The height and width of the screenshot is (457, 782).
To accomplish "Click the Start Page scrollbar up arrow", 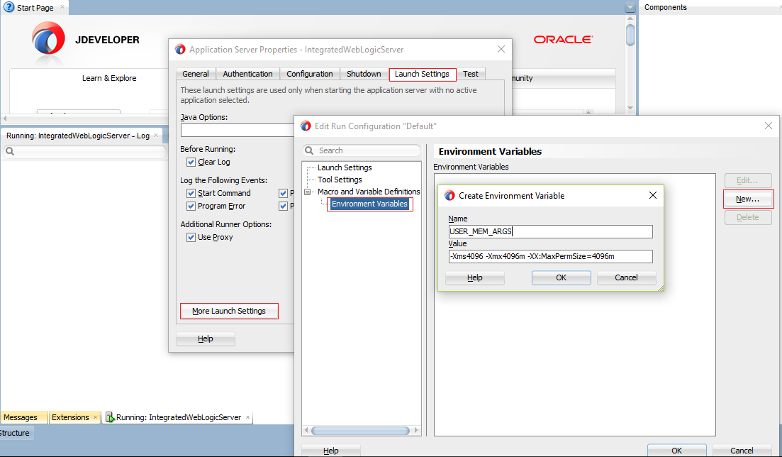I will 630,19.
